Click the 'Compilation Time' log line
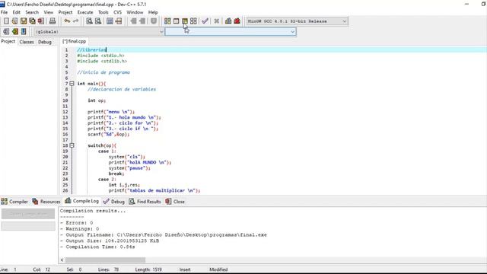Viewport: 487px width, 274px height. [x=97, y=247]
